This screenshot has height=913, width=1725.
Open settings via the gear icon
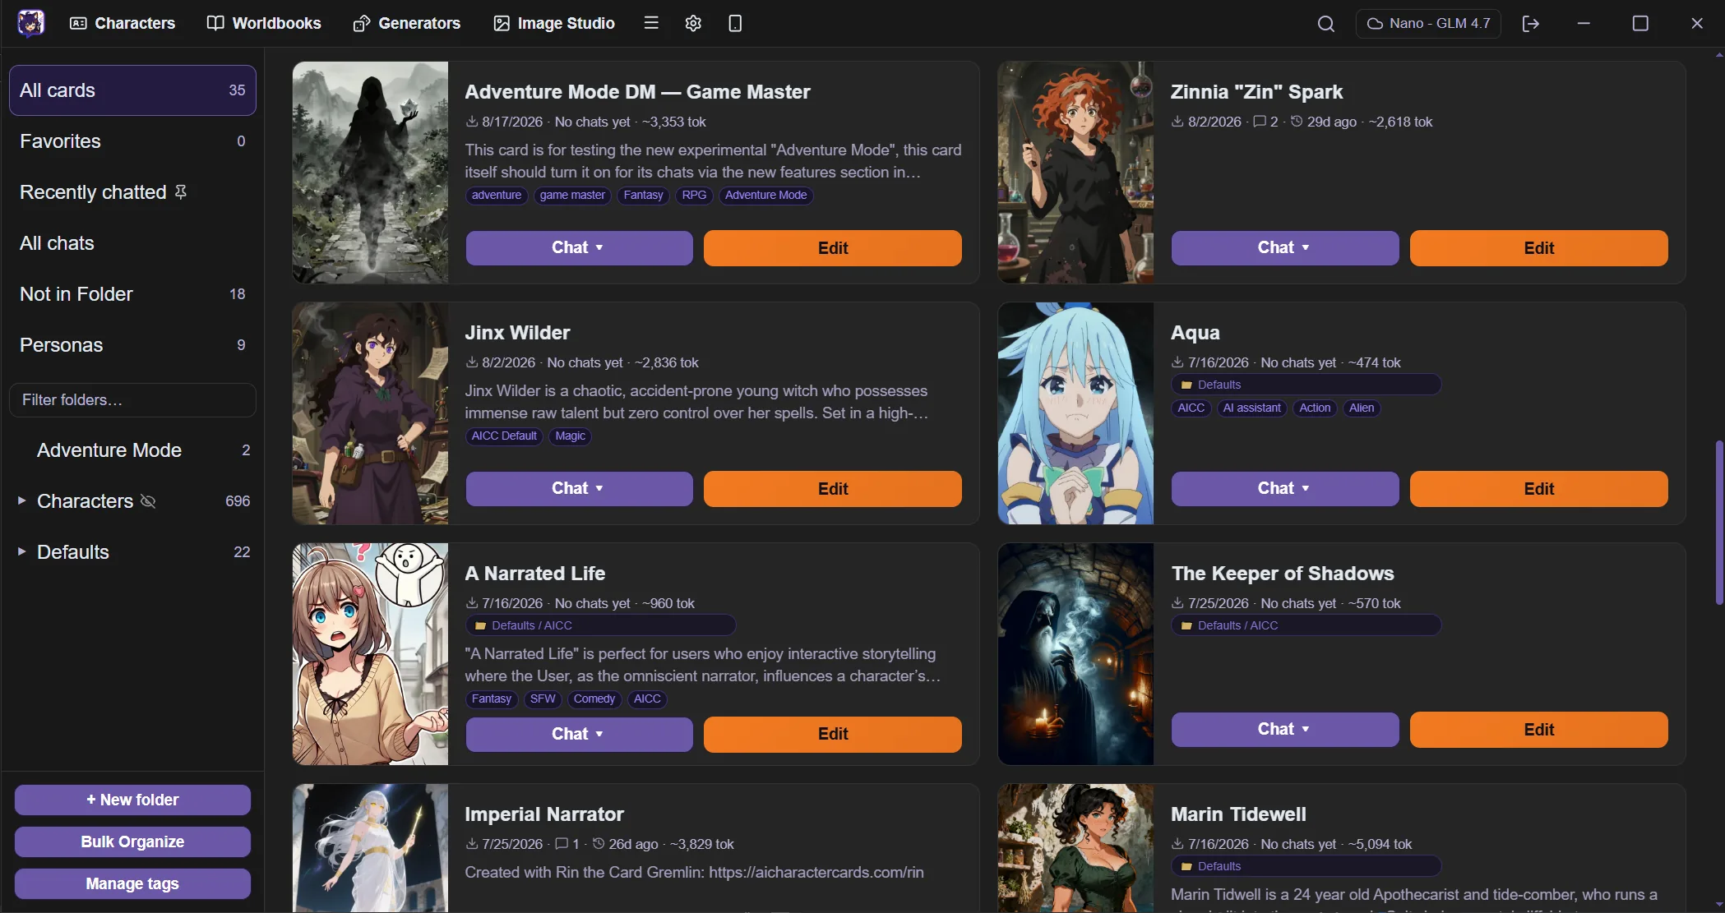pos(693,23)
